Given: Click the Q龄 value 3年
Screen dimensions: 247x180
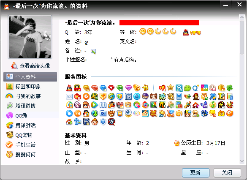Looking at the screenshot, I should [x=88, y=32].
